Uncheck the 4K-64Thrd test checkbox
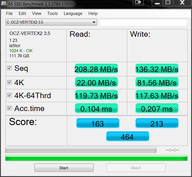The image size is (192, 177). click(9, 95)
